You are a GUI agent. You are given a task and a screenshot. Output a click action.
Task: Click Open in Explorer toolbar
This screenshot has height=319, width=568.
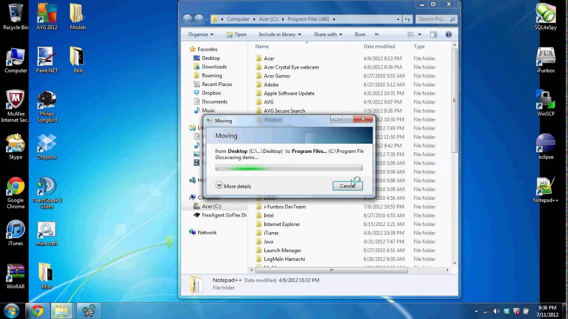236,34
